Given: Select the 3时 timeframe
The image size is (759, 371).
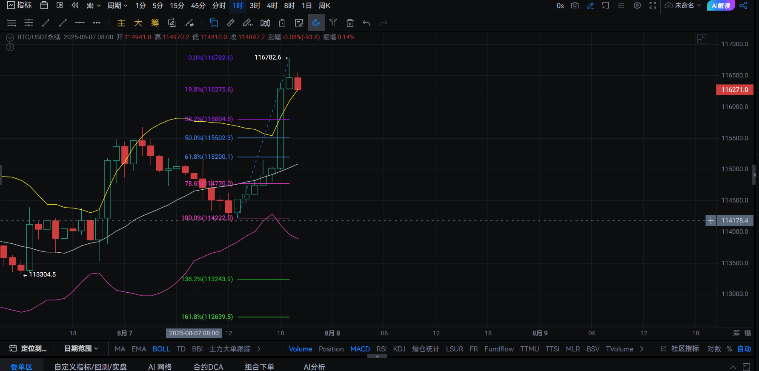Looking at the screenshot, I should (255, 6).
